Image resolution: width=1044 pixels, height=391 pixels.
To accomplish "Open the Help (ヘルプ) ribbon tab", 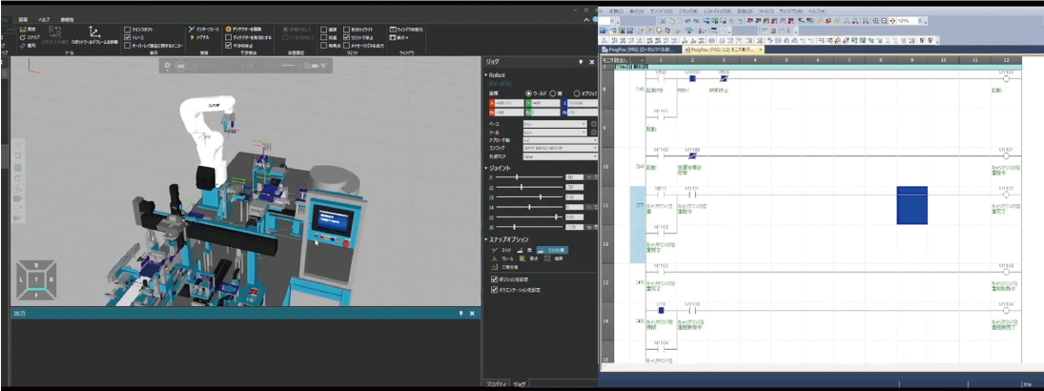I will pyautogui.click(x=44, y=19).
